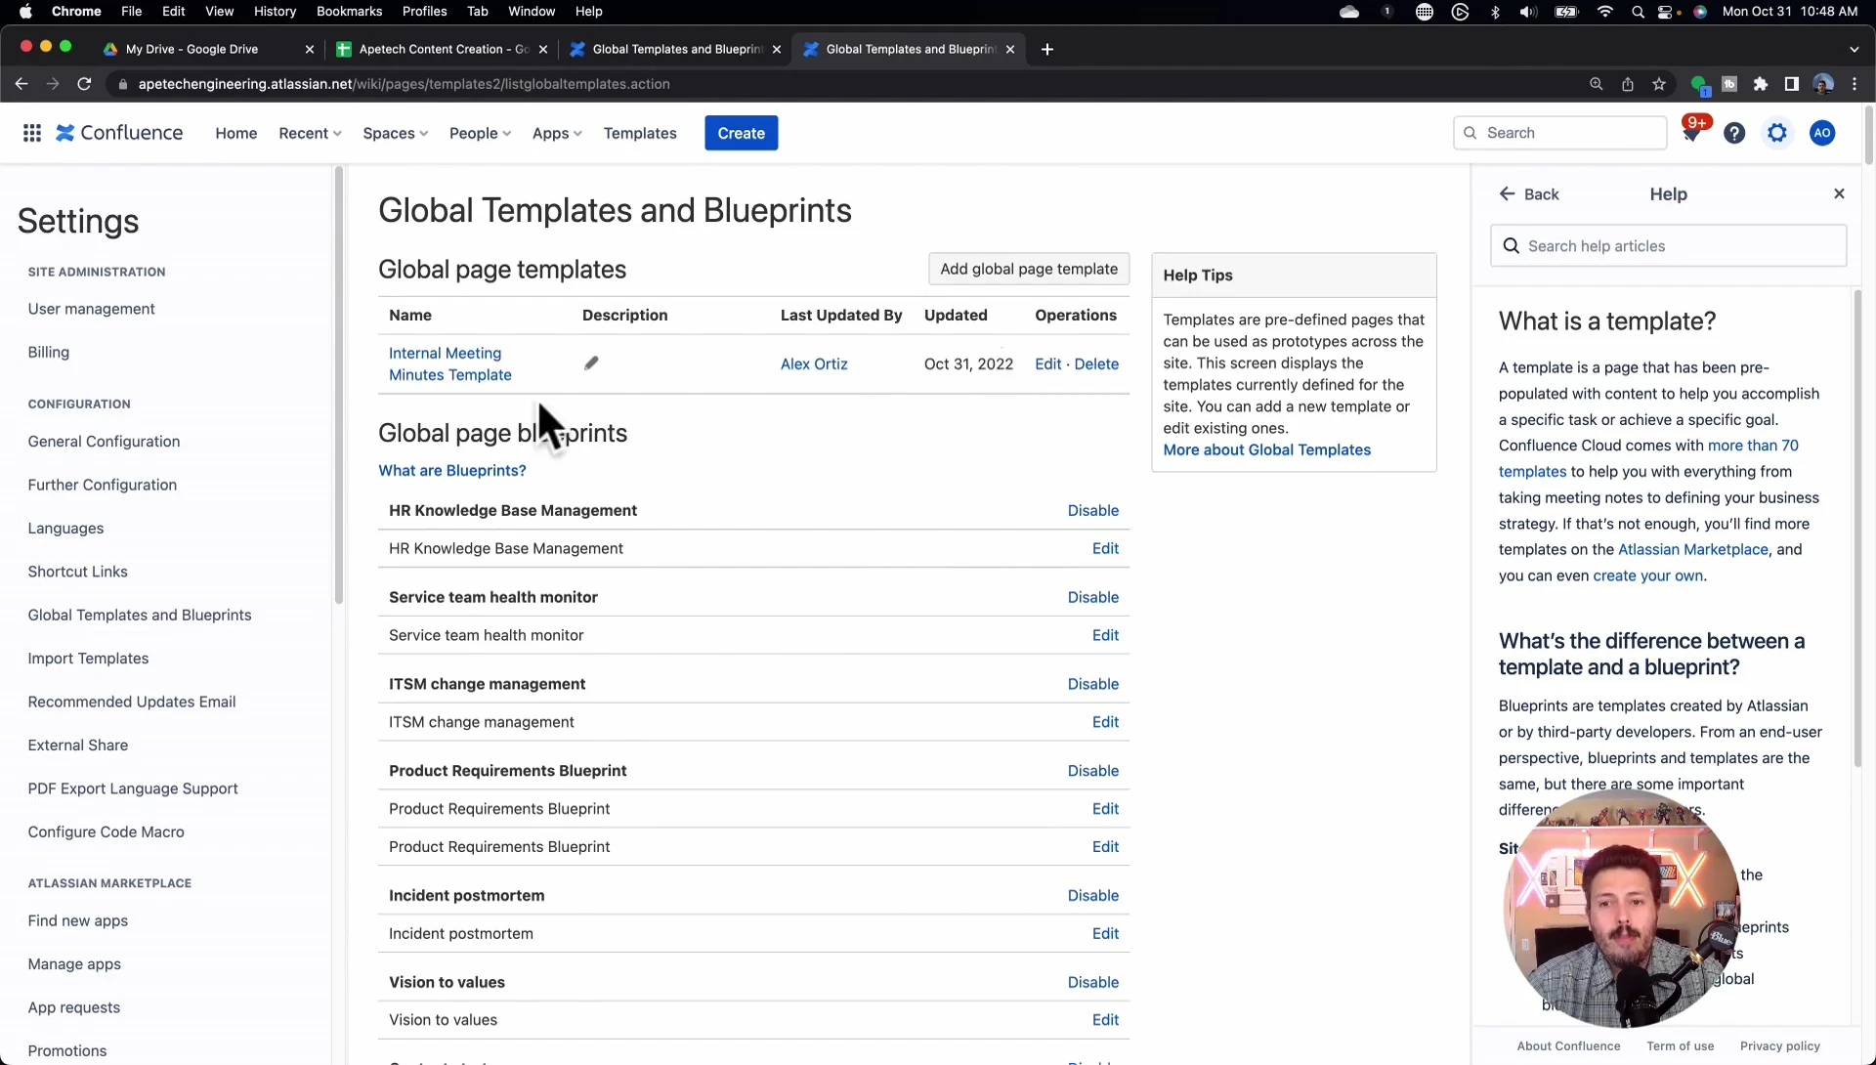Edit the Vision to values template
Image resolution: width=1876 pixels, height=1065 pixels.
click(1105, 1019)
